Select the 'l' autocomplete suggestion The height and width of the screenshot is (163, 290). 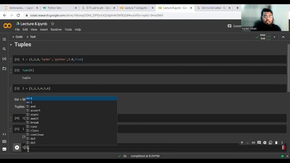(x=71, y=102)
